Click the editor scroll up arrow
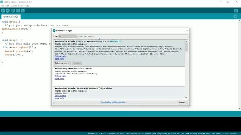Image resolution: width=241 pixels, height=135 pixels. pos(239,21)
